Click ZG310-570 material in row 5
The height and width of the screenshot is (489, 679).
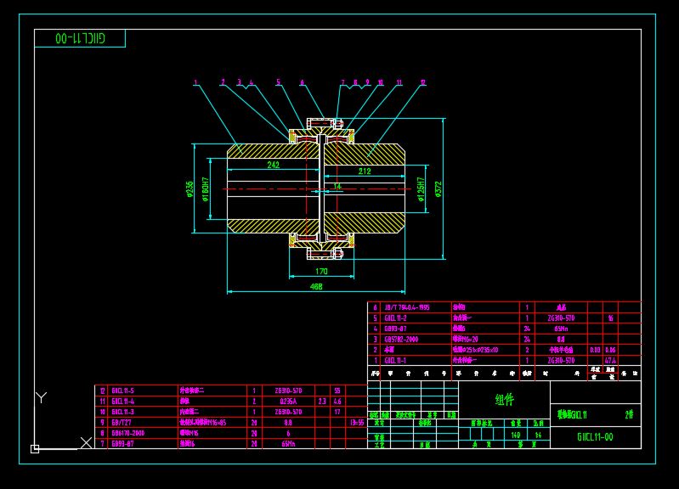561,318
